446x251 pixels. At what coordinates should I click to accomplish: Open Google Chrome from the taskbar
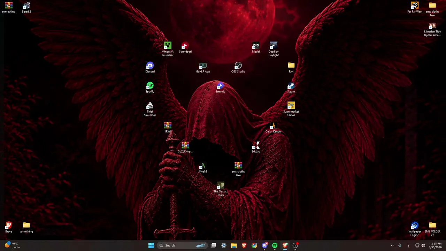point(254,245)
